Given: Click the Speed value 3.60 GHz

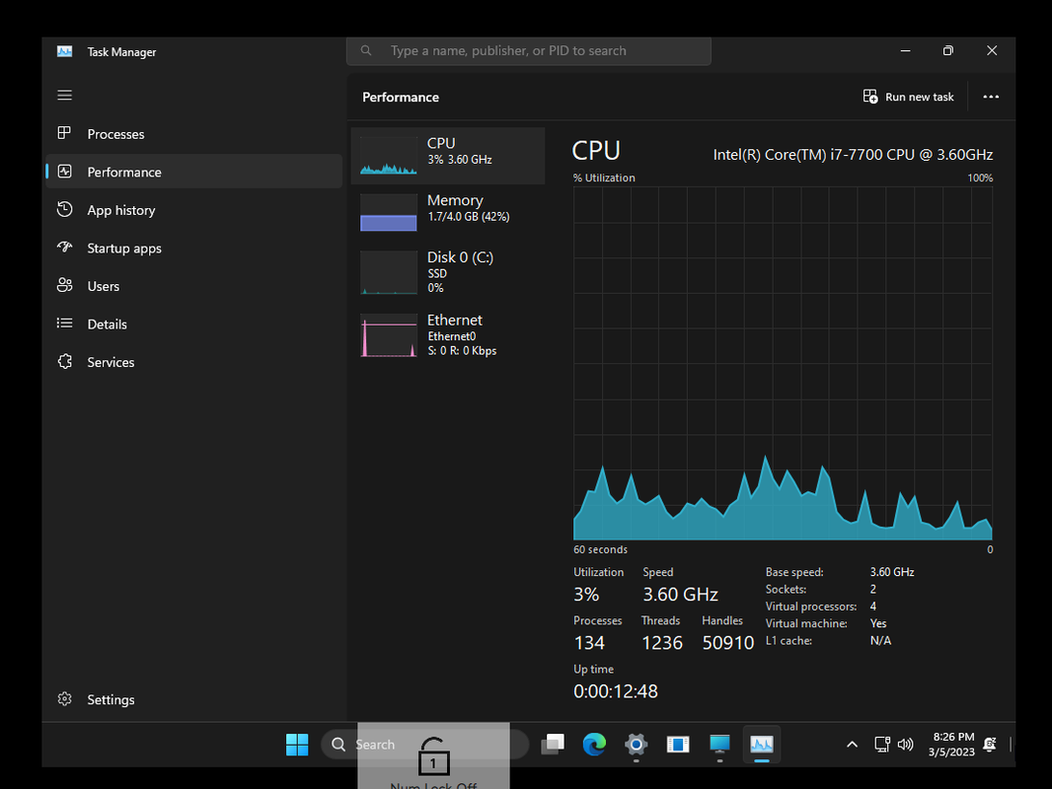Looking at the screenshot, I should tap(680, 595).
